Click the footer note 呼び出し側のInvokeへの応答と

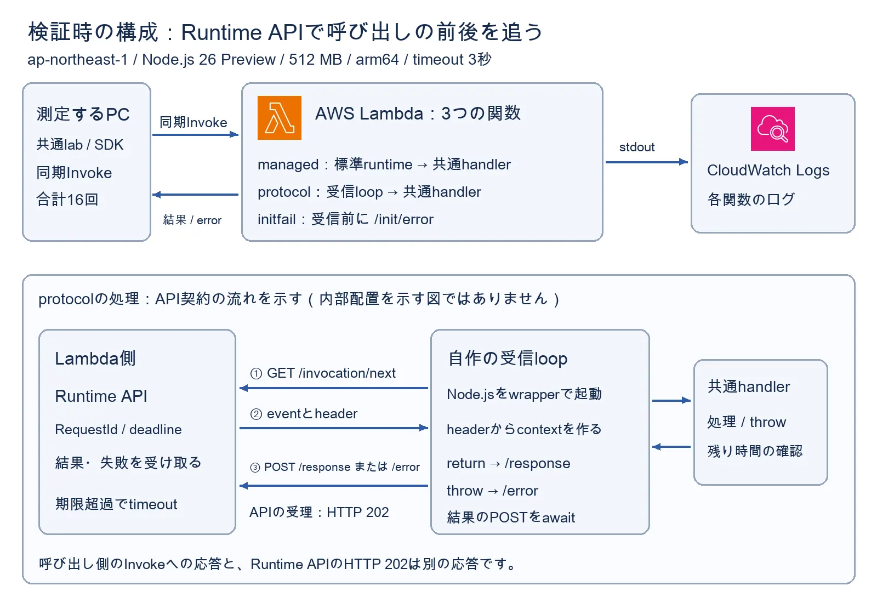point(277,564)
